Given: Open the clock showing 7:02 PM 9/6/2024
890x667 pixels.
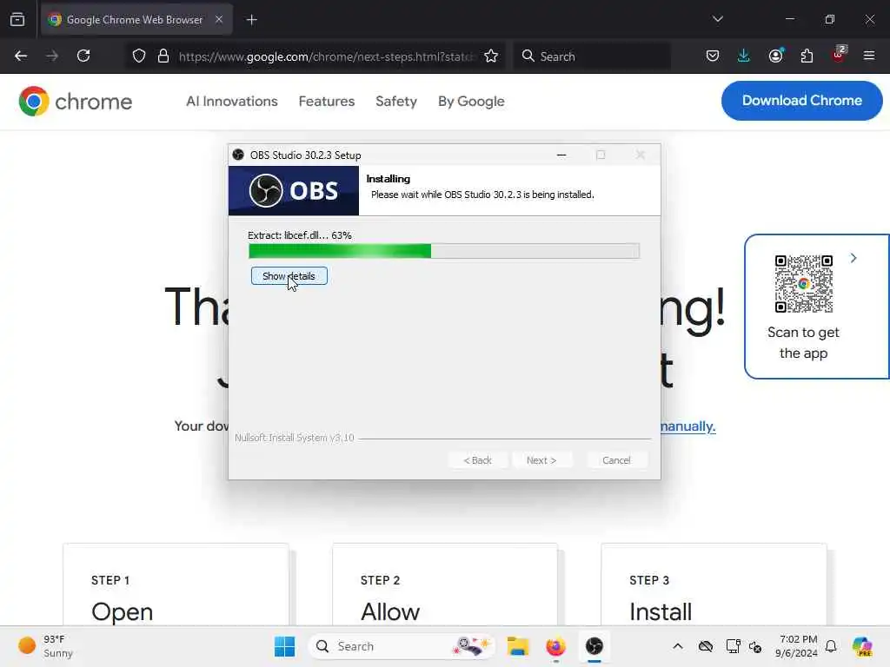Looking at the screenshot, I should pos(797,646).
